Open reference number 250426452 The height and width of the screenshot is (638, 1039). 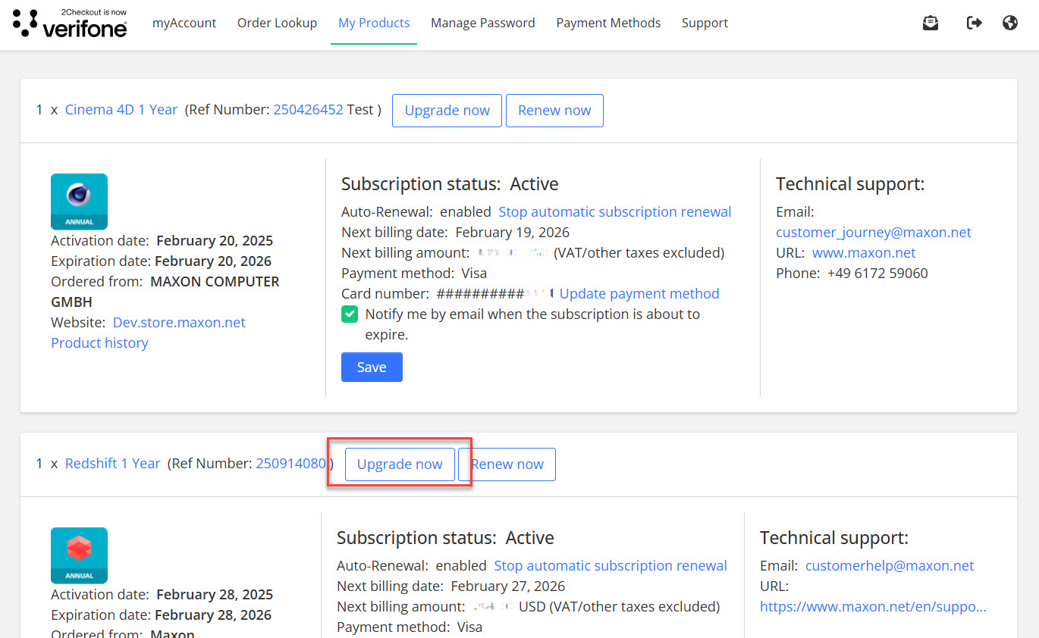[x=309, y=110]
